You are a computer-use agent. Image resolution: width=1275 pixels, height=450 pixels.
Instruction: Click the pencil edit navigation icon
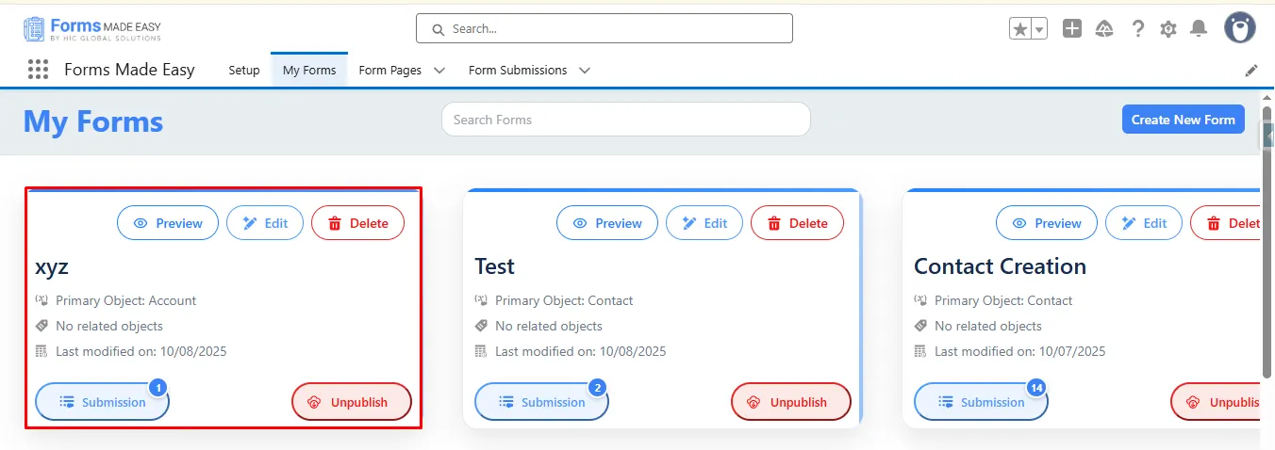[x=1251, y=71]
